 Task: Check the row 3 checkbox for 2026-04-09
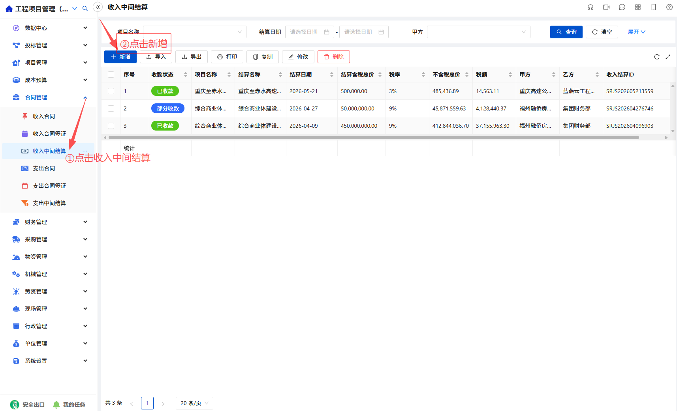click(x=111, y=126)
